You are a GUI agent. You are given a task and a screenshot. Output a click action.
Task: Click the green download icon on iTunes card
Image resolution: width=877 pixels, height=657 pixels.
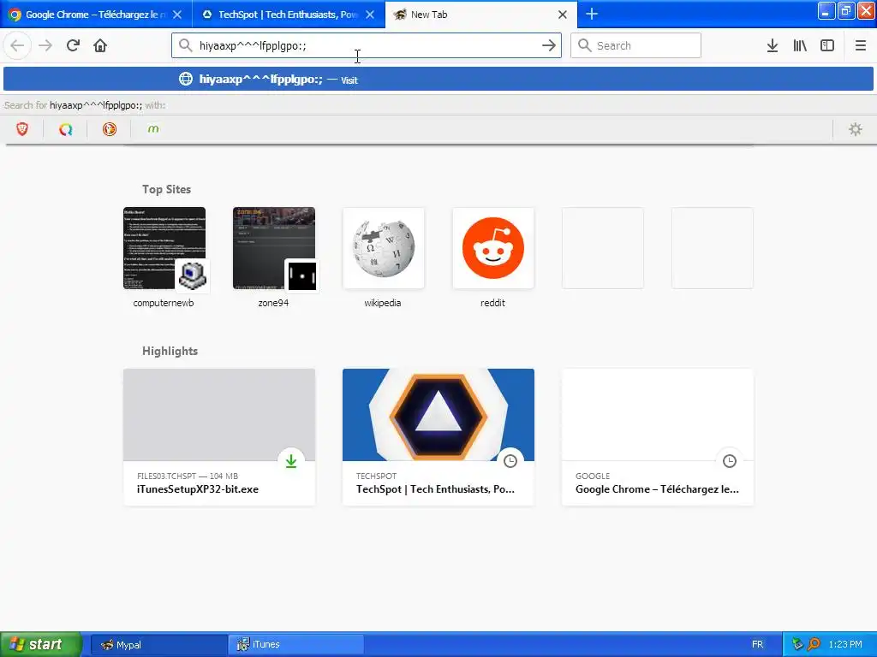pos(291,461)
